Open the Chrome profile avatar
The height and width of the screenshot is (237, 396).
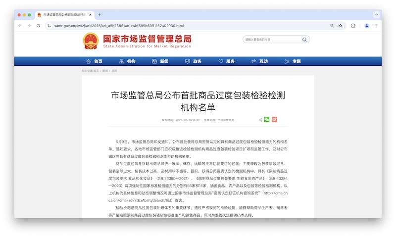coord(367,26)
